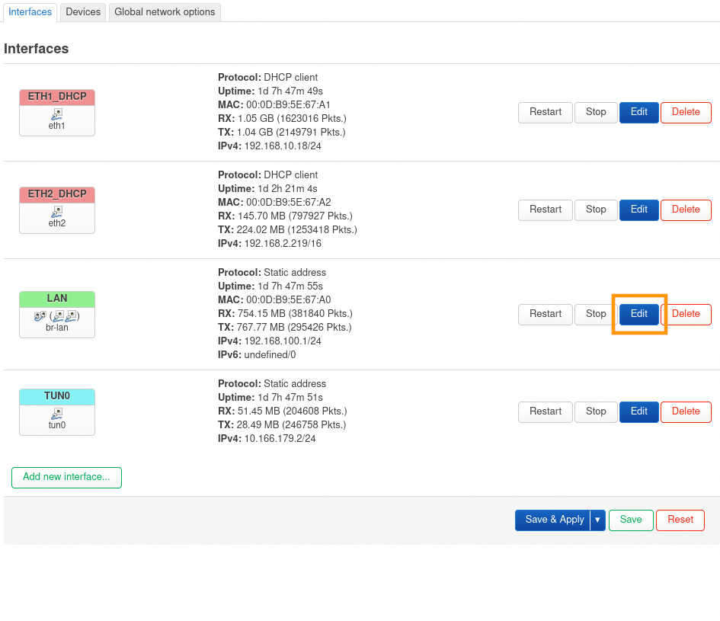Image resolution: width=720 pixels, height=621 pixels.
Task: Click the br-lan bridge icon
Action: click(x=40, y=315)
